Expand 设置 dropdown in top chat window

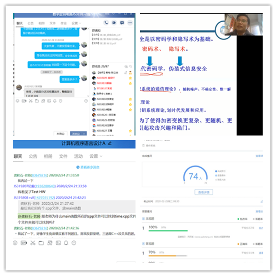coord(76,23)
